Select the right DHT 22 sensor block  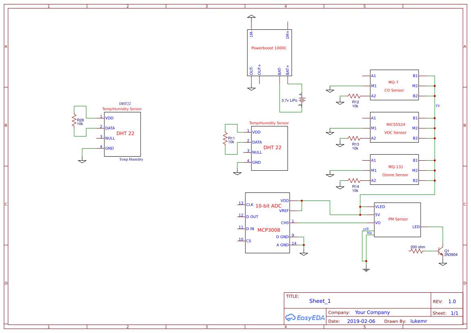point(269,148)
